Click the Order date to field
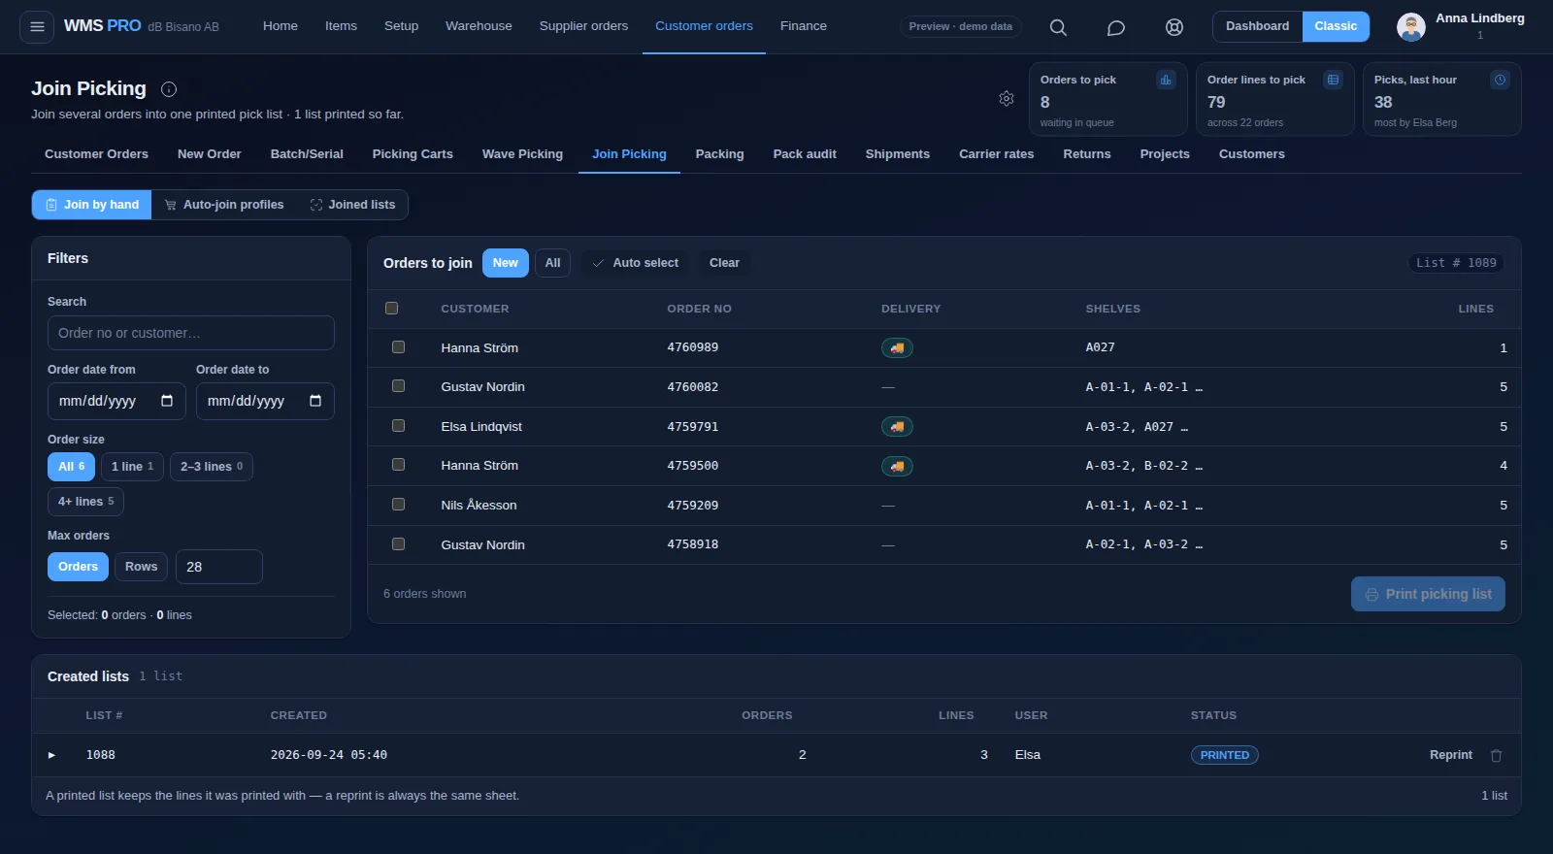Viewport: 1553px width, 854px height. (265, 401)
